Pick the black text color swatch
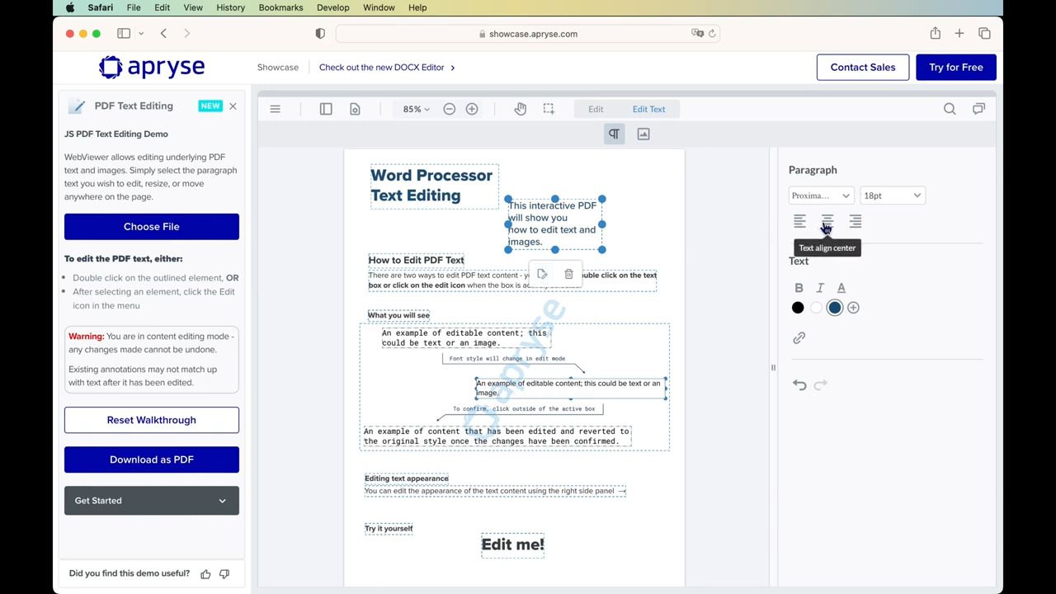Screen dimensions: 1056x594 coord(798,308)
